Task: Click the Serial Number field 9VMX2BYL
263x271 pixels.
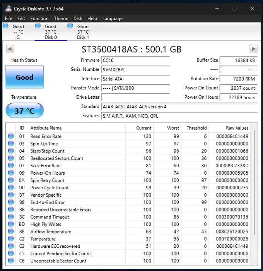Action: click(x=135, y=69)
